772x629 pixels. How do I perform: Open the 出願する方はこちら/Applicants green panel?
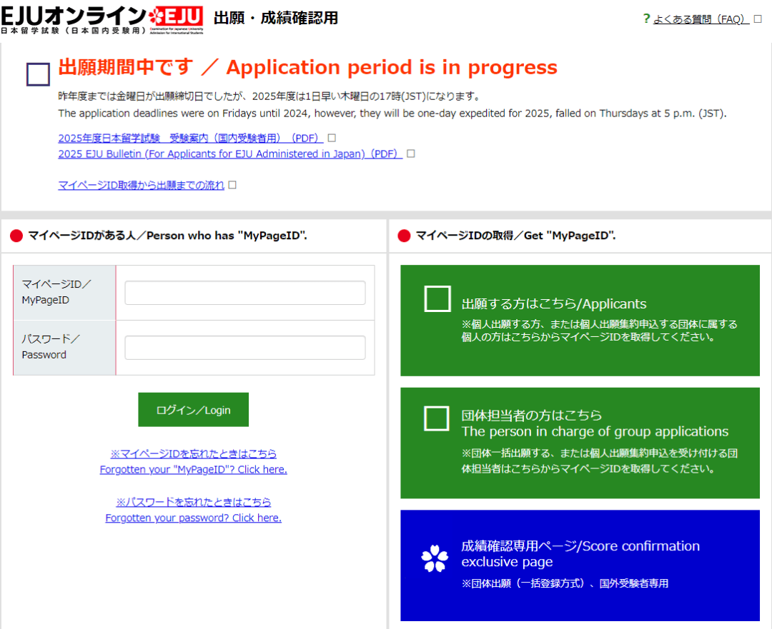[580, 321]
